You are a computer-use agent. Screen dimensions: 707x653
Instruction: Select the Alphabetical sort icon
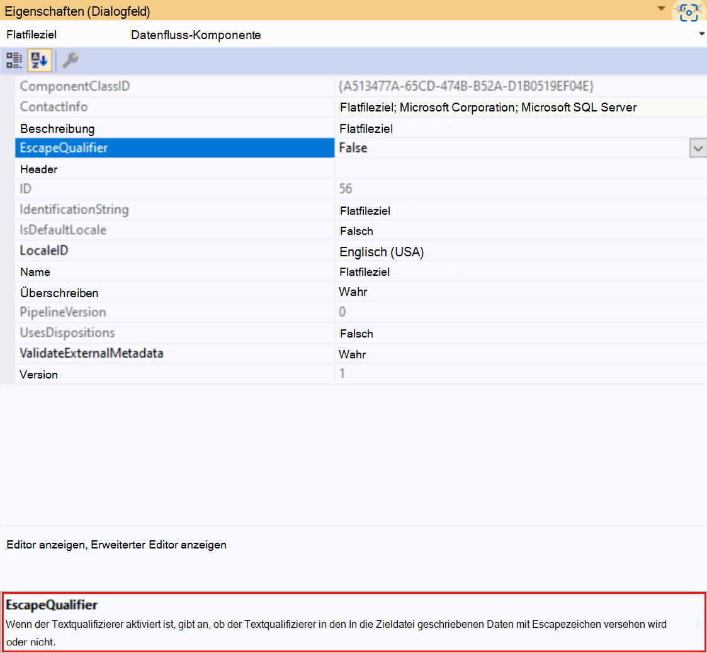click(40, 60)
